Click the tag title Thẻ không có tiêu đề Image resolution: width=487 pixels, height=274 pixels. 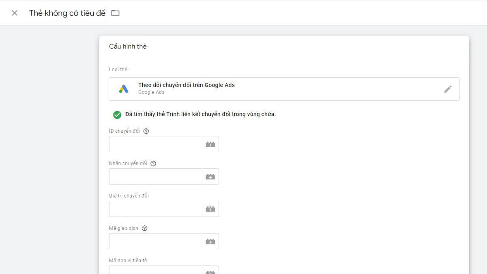point(67,13)
